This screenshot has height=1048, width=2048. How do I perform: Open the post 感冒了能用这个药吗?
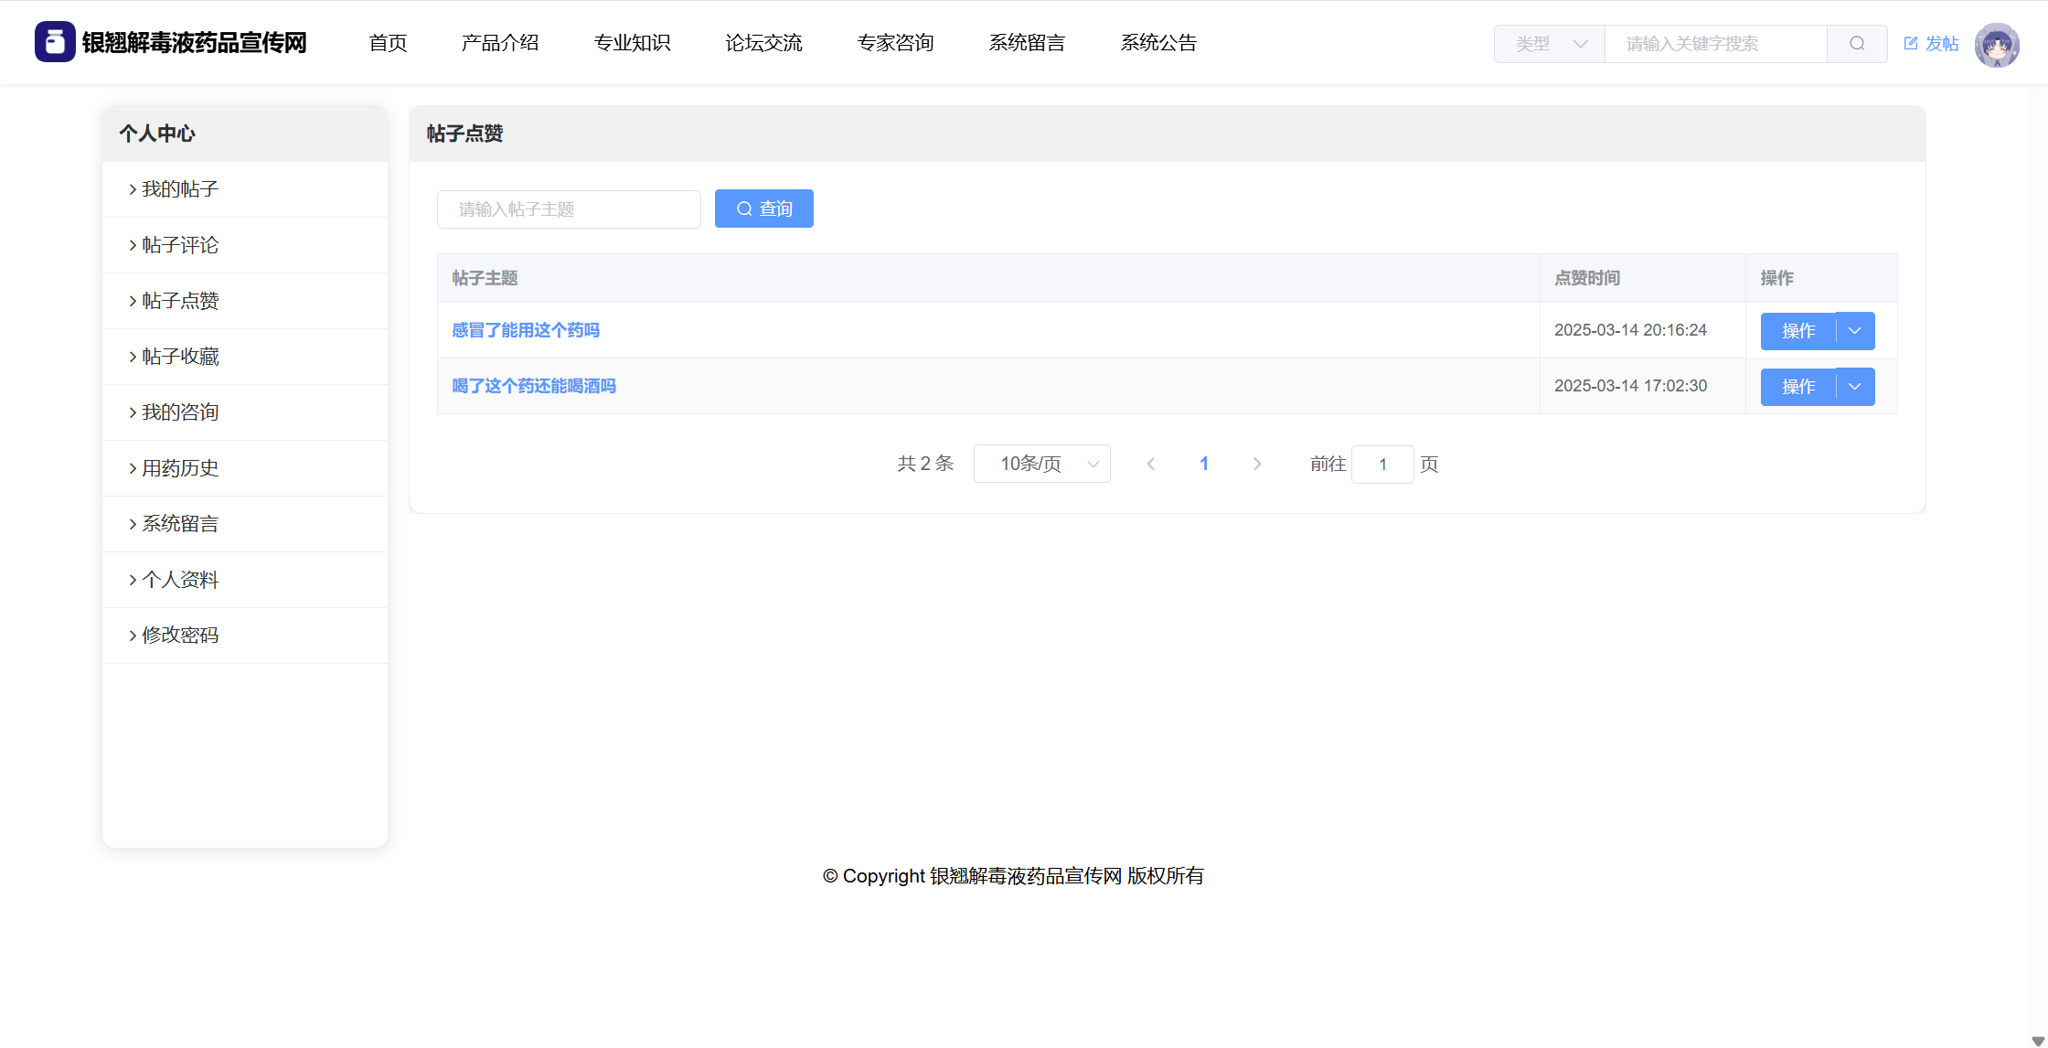[x=526, y=330]
